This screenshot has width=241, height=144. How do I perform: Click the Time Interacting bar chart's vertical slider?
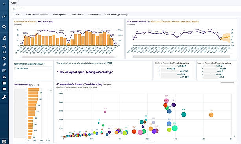(x=50, y=90)
